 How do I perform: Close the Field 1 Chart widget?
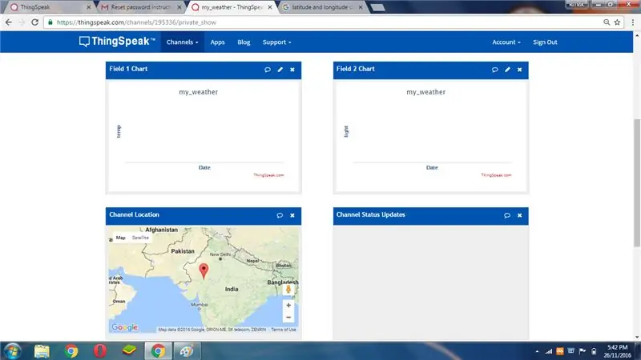click(x=292, y=70)
